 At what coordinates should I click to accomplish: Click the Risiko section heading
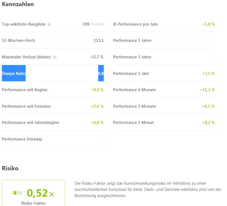tap(10, 168)
